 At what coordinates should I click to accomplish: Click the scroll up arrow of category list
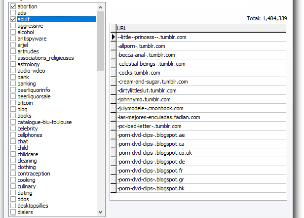coord(101,7)
